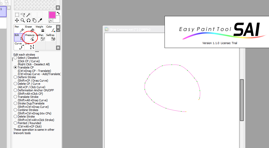Choose the Pressure tool
Viewport: 269px width, 148px height.
(x=30, y=37)
